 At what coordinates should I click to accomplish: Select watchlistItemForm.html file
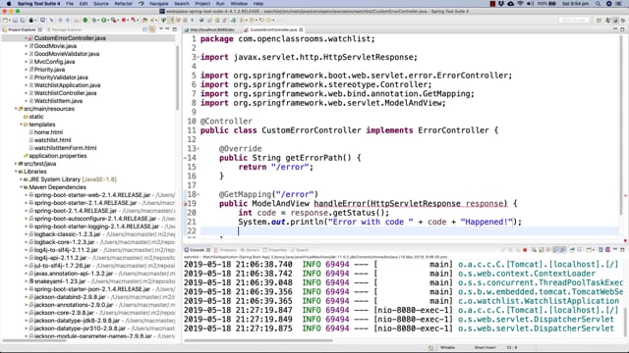pos(65,148)
